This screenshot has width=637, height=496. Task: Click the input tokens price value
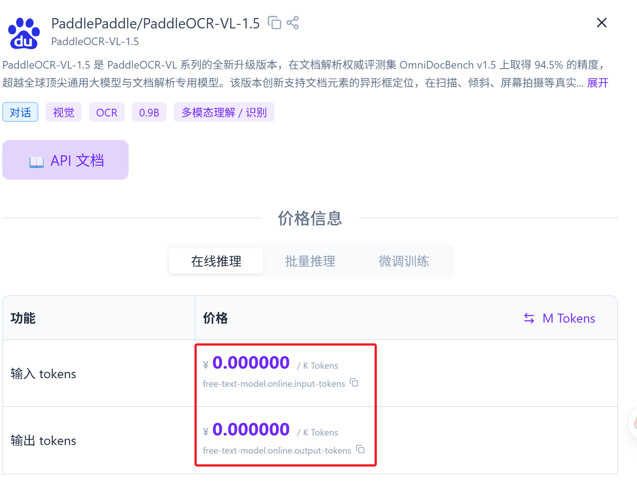click(251, 362)
